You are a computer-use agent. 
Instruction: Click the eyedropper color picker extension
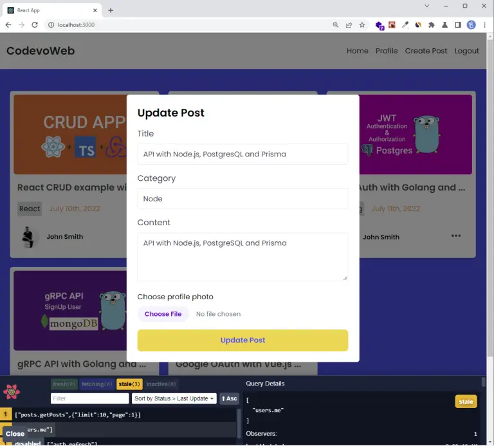pyautogui.click(x=405, y=25)
